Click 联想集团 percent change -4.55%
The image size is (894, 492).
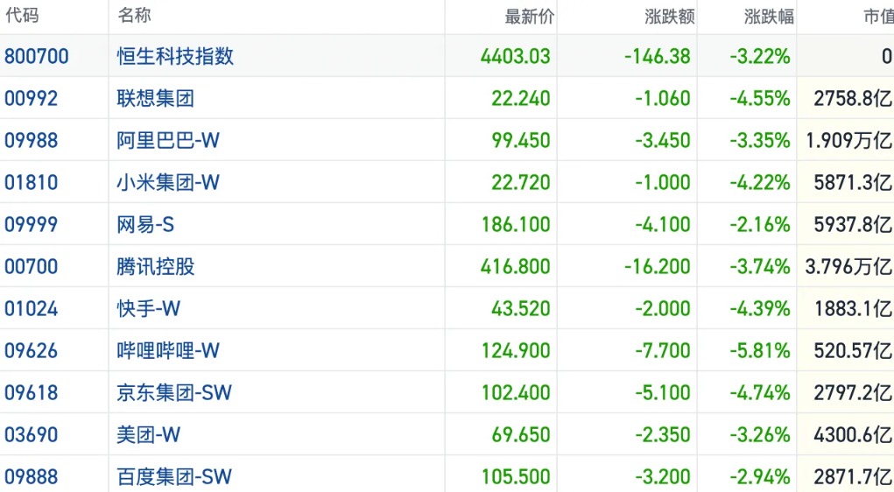pyautogui.click(x=760, y=98)
